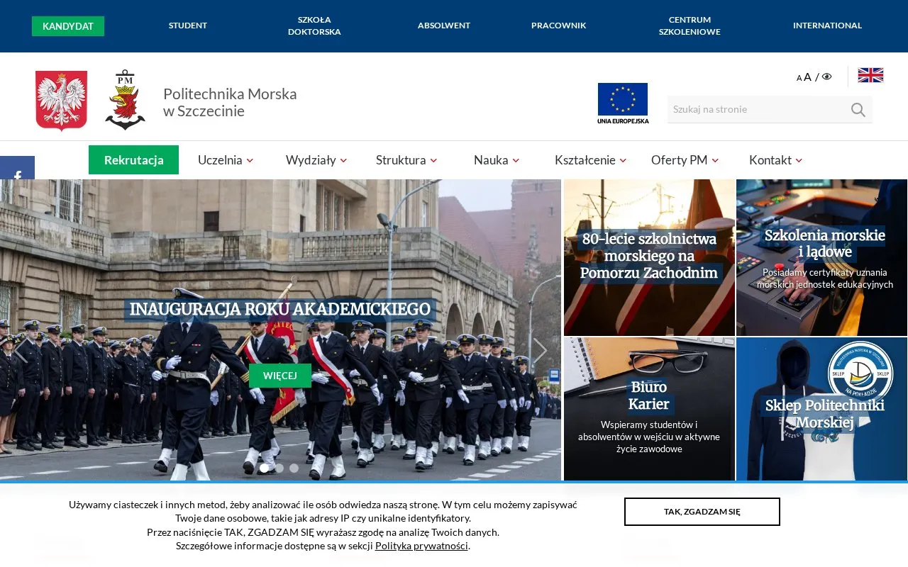Viewport: 908px width, 567px height.
Task: Go to the next slide arrow
Action: [x=540, y=351]
